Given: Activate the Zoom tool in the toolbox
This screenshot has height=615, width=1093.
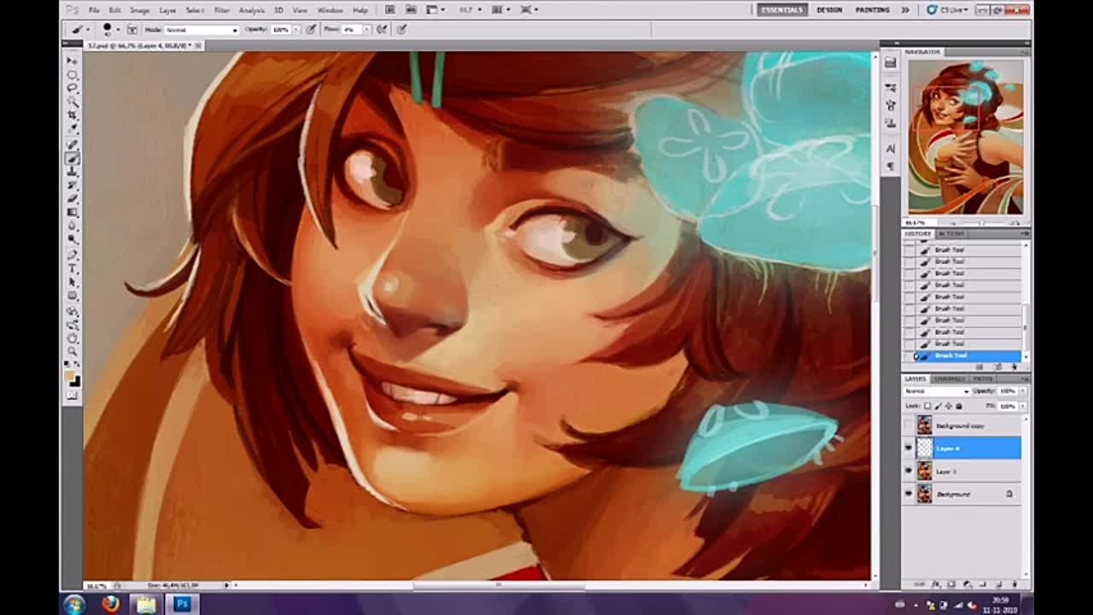Looking at the screenshot, I should (73, 351).
